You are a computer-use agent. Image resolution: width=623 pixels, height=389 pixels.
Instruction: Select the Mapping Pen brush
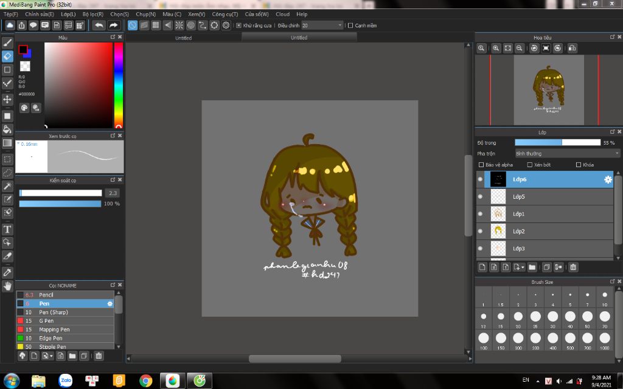[65, 329]
